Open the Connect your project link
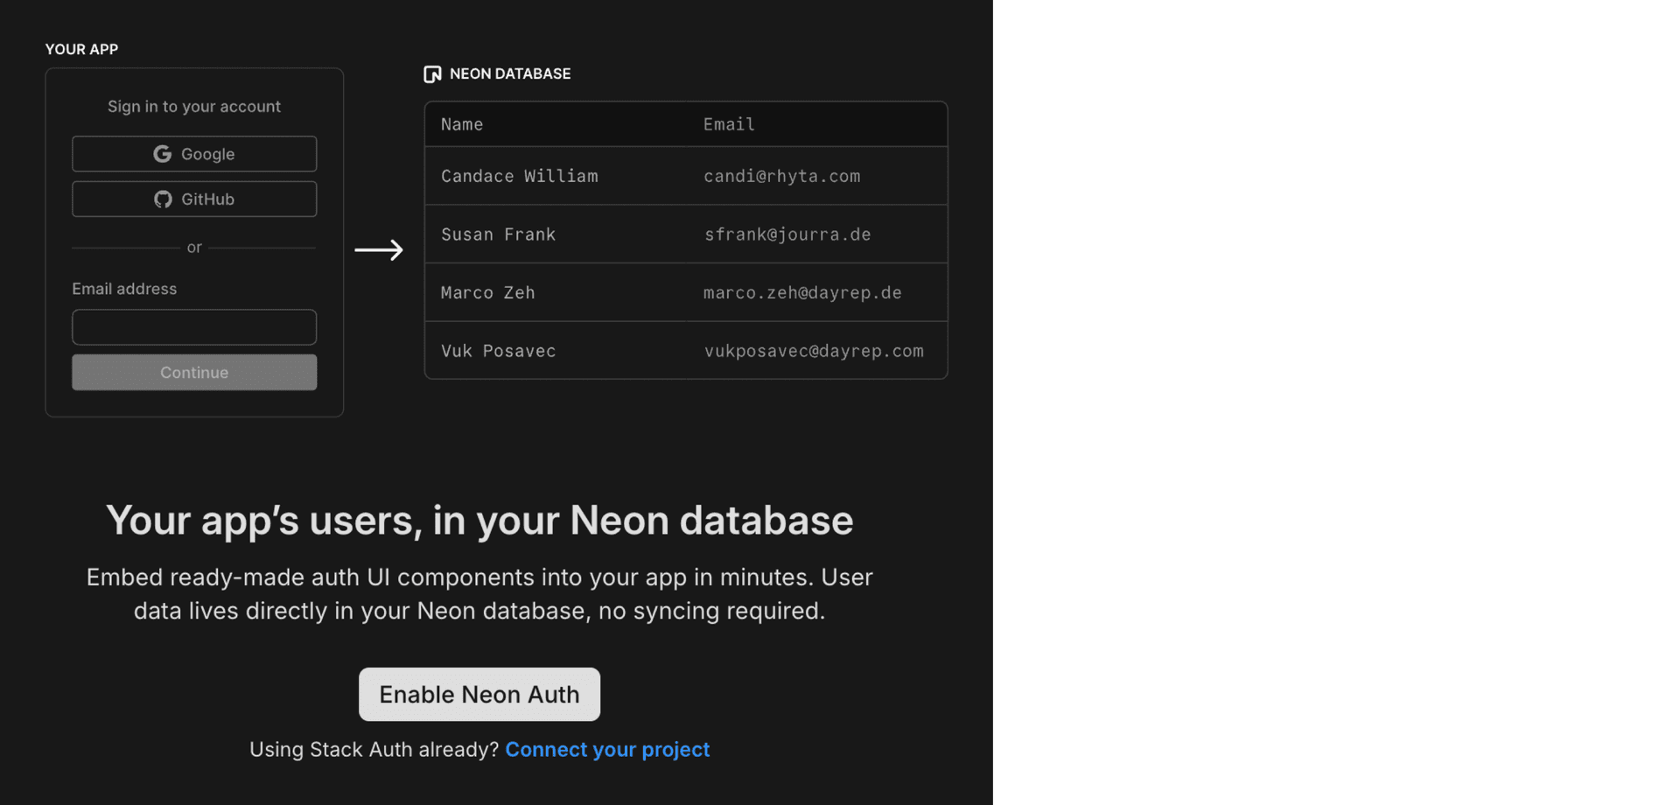 click(x=607, y=749)
